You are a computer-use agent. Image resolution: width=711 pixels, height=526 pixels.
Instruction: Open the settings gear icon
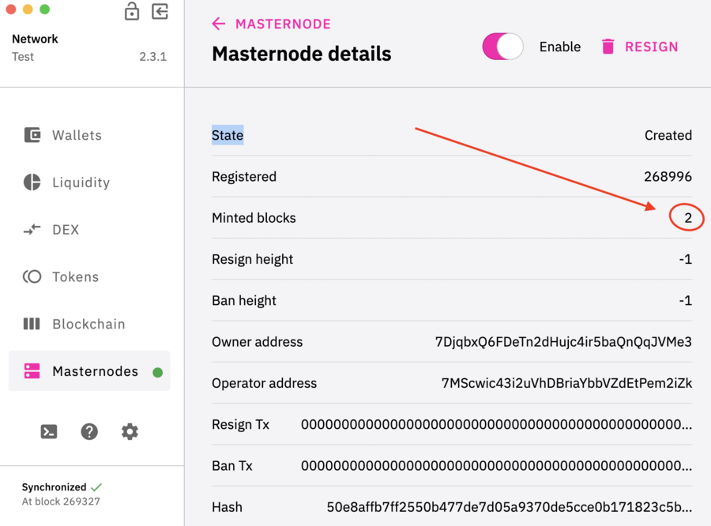pyautogui.click(x=130, y=431)
